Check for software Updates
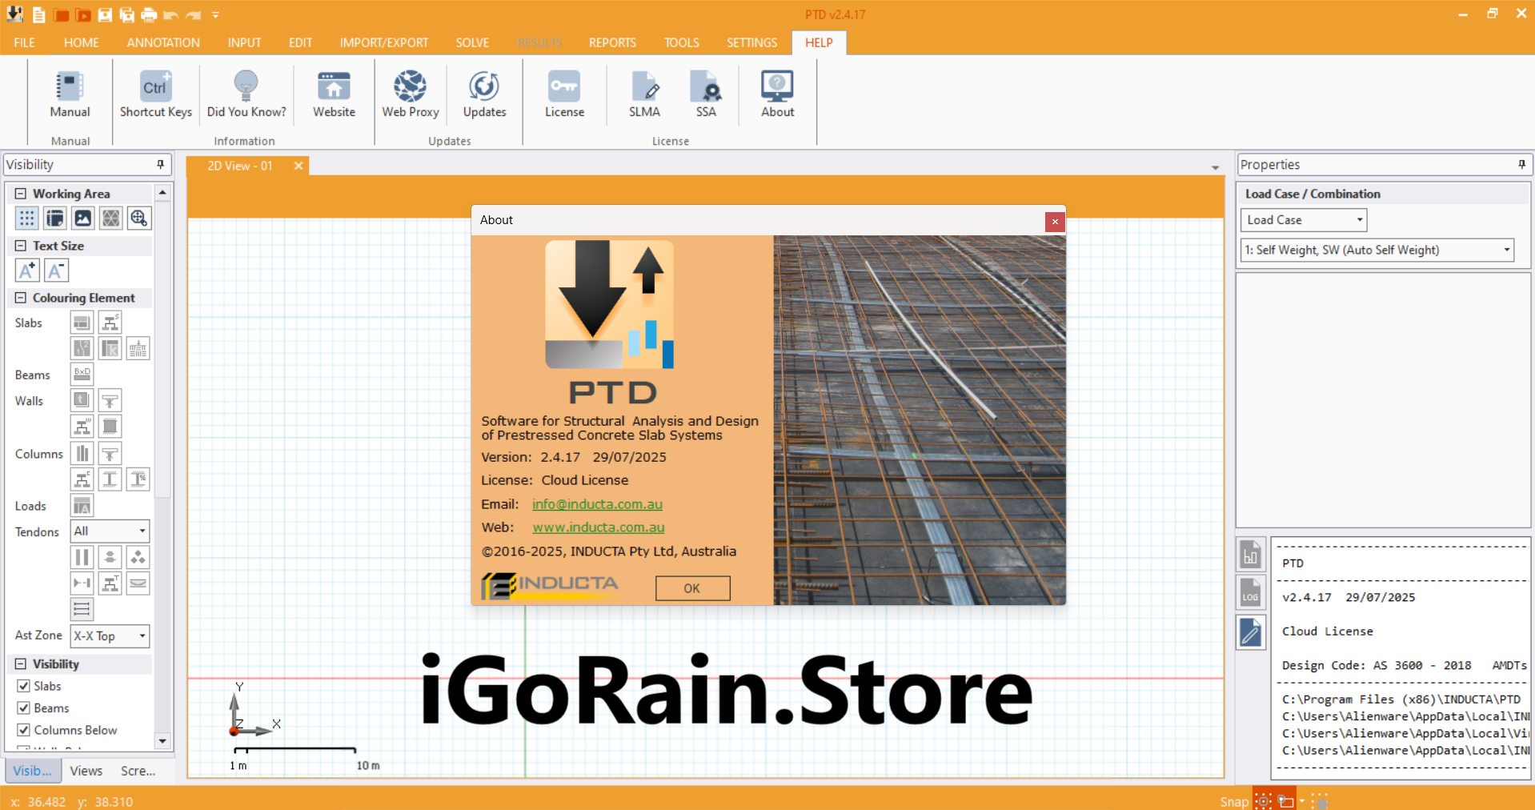 click(x=484, y=94)
